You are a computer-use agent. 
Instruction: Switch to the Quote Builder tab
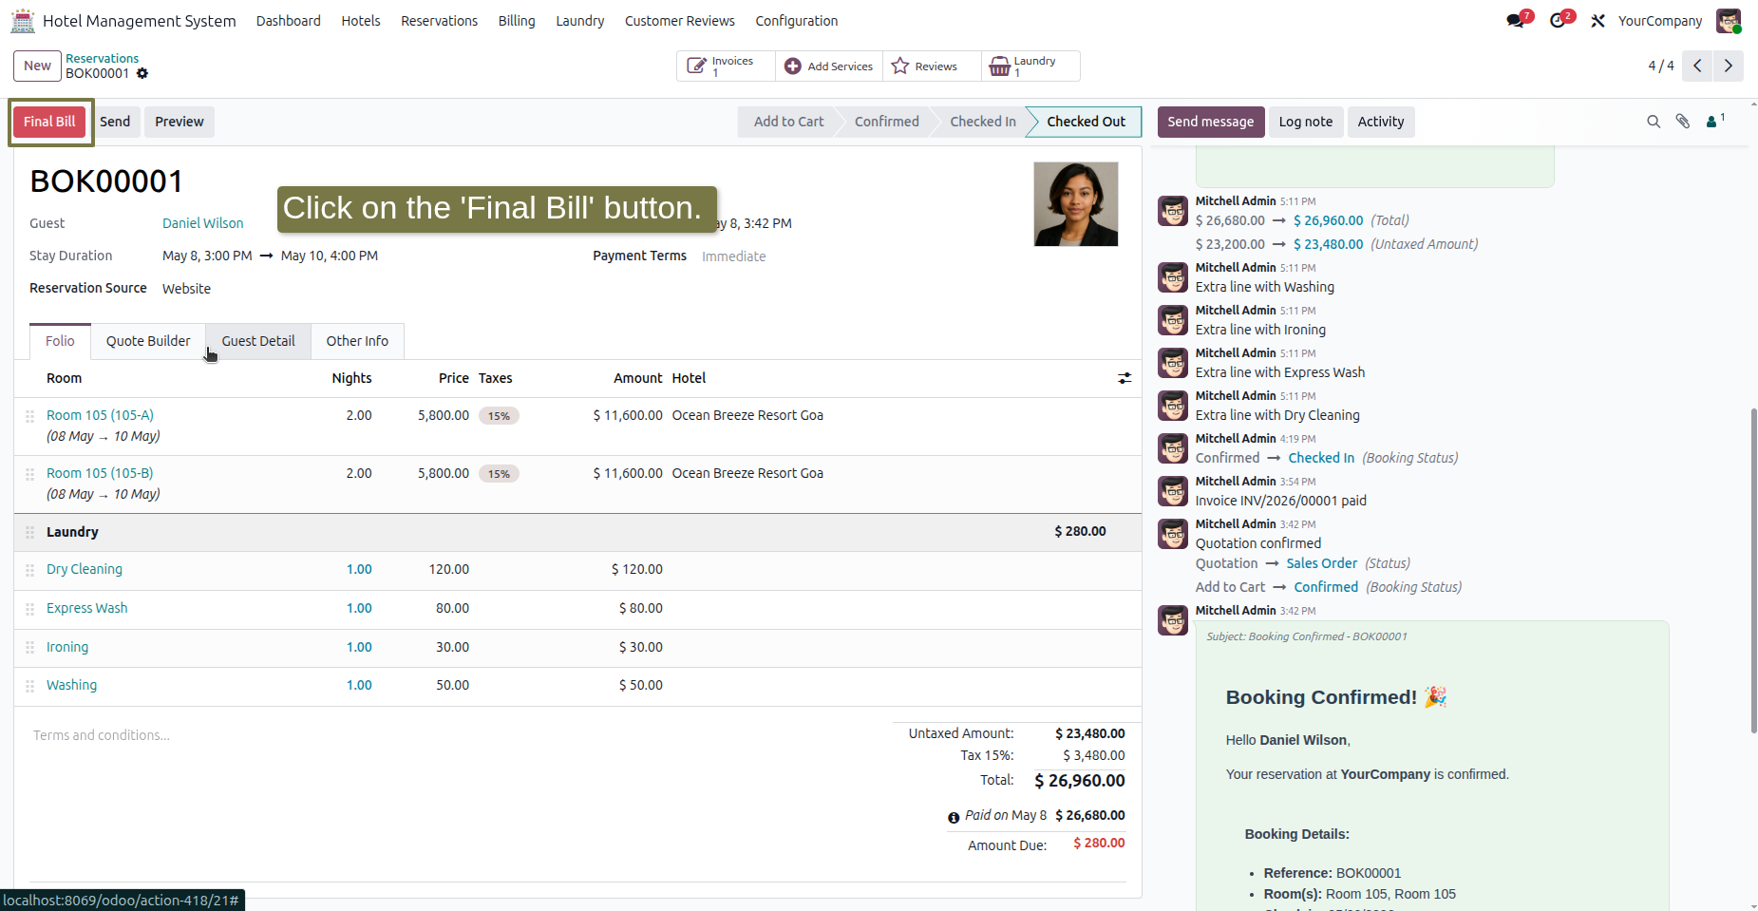coord(148,341)
